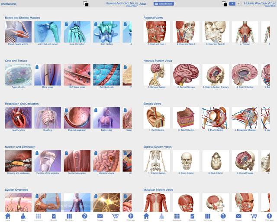Open My Library in the Atlas screen toolbar

208,216
